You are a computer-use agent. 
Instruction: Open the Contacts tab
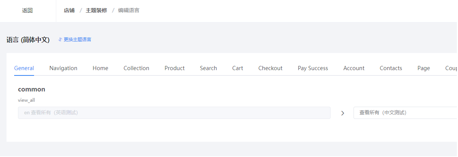point(391,68)
